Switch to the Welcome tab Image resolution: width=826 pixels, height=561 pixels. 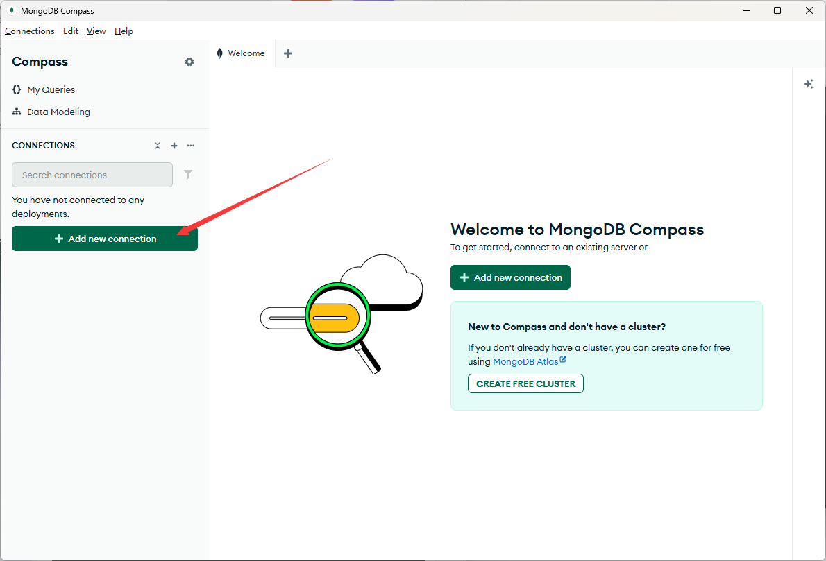[246, 53]
